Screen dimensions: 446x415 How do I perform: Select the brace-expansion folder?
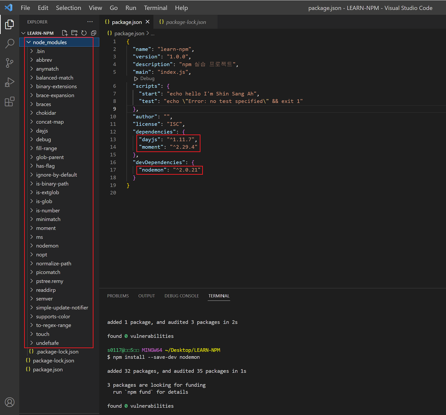[x=59, y=95]
